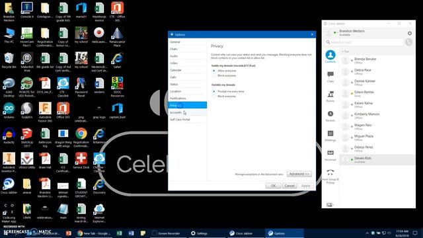423x238 pixels.
Task: Open Service Desk desktop icon
Action: pyautogui.click(x=81, y=161)
